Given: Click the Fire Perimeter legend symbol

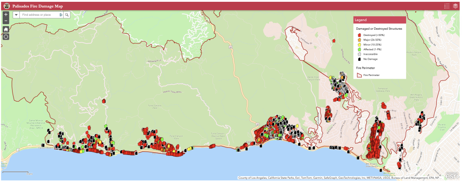Looking at the screenshot, I should [360, 75].
